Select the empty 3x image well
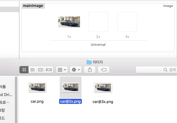Viewport: 177px width, 123px height. coord(127,22)
